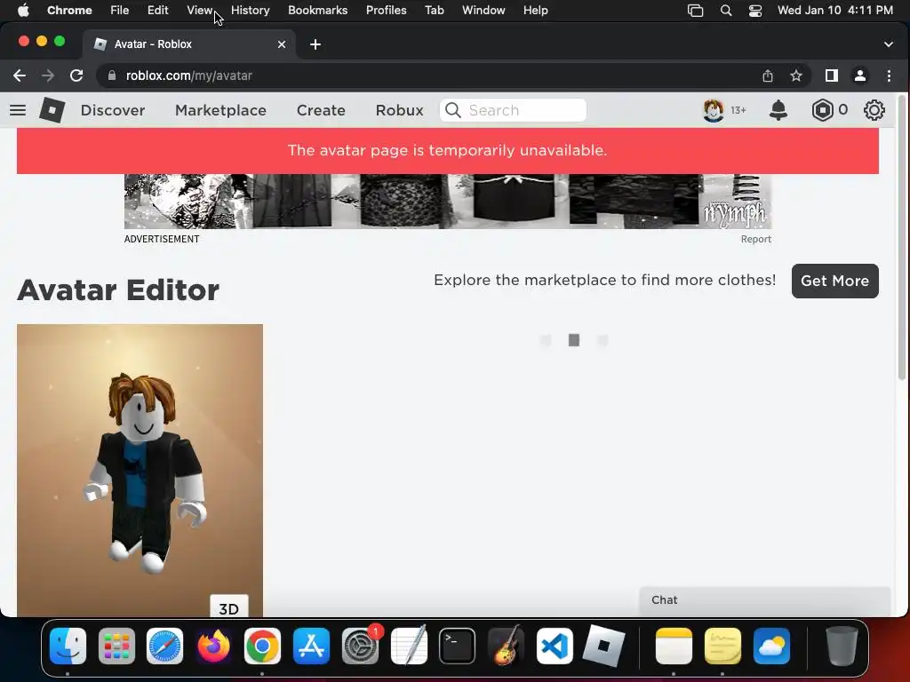Click the nymph advertisement banner
The height and width of the screenshot is (682, 910).
[448, 202]
